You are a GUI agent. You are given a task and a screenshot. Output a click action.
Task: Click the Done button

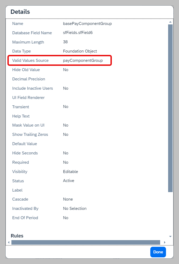coord(158,252)
